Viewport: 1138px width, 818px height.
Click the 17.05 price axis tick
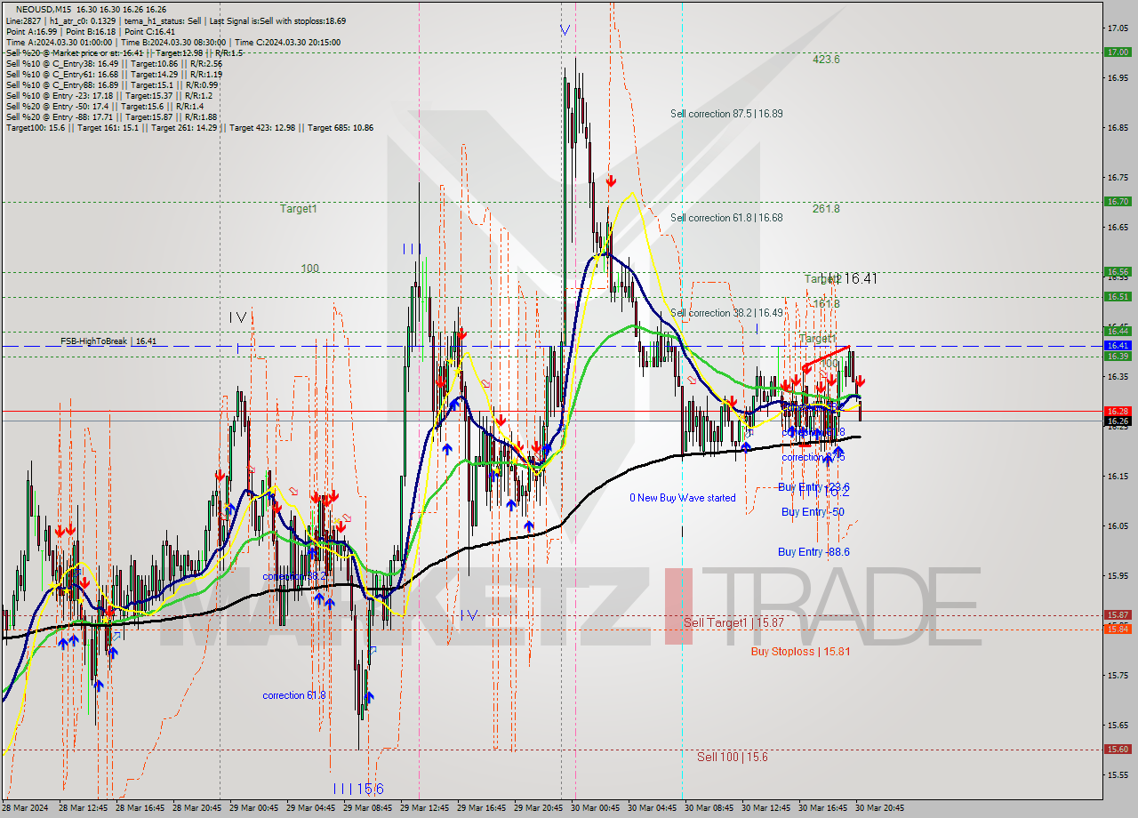[x=1117, y=28]
